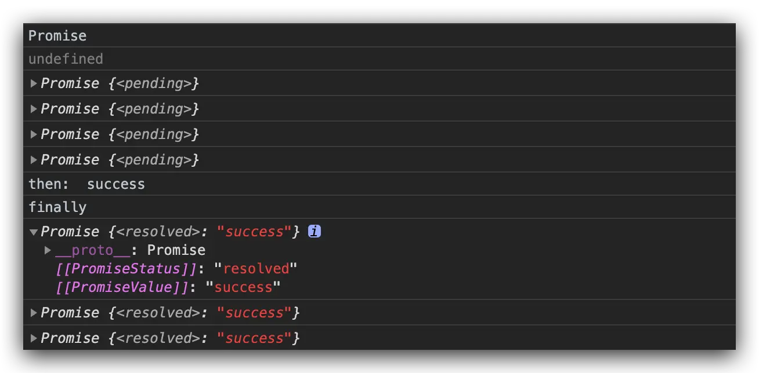Click the blue info icon beside resolved Promise
759x373 pixels.
(314, 232)
